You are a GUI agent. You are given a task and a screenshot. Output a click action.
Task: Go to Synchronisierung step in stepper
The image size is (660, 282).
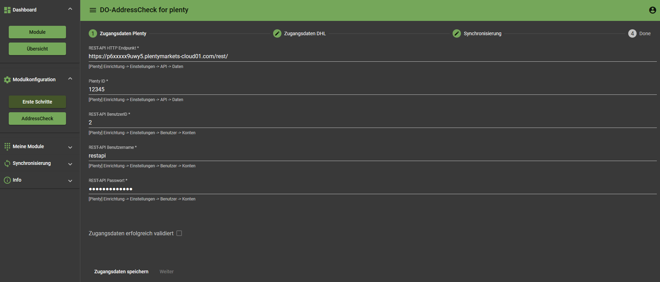(482, 33)
